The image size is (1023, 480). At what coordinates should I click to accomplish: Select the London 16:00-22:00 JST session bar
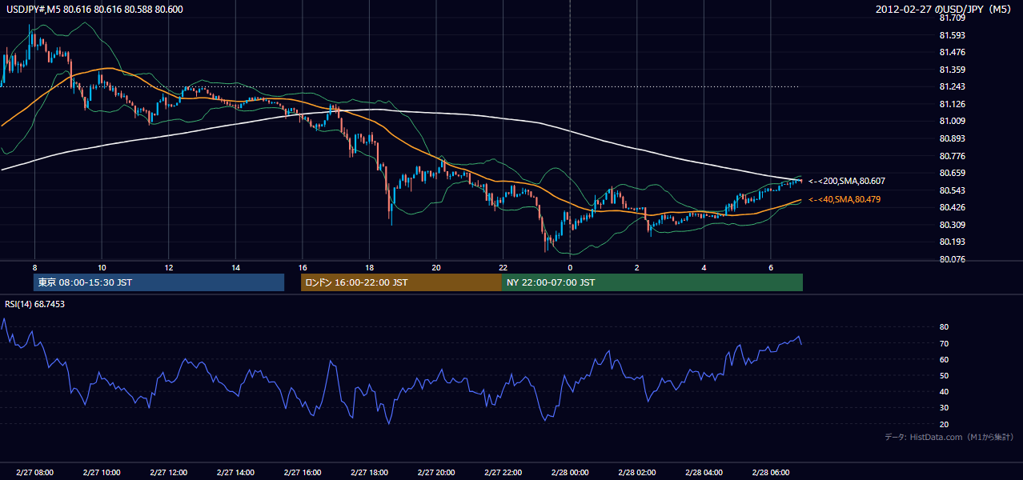401,282
